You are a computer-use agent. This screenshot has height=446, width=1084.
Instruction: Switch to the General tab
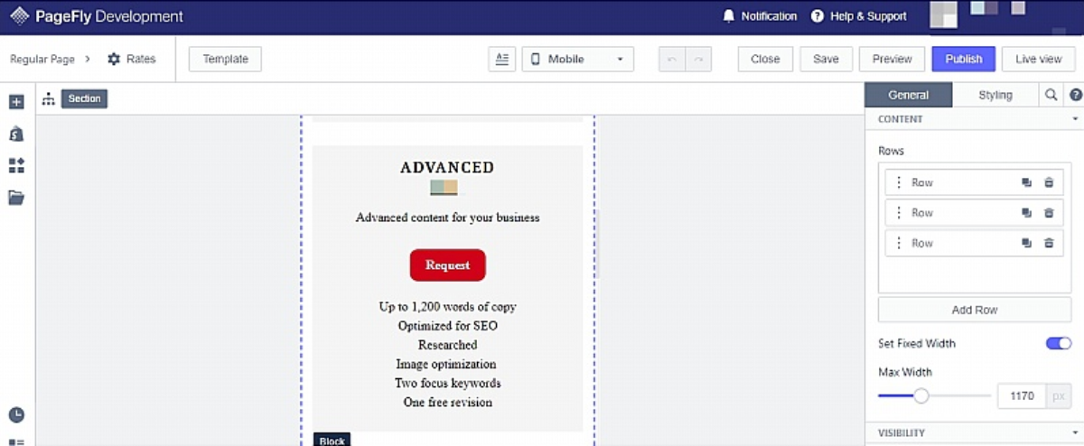click(x=909, y=95)
